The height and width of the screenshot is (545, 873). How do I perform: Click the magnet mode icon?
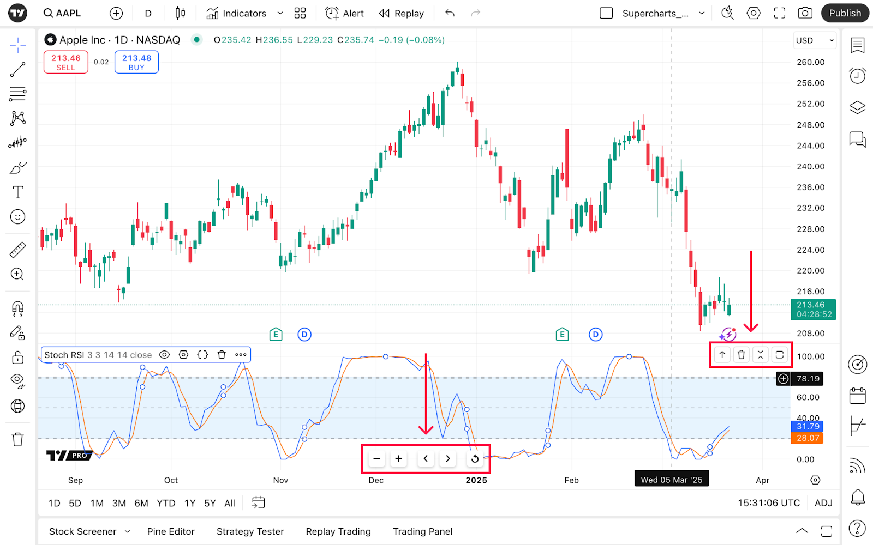pos(17,309)
